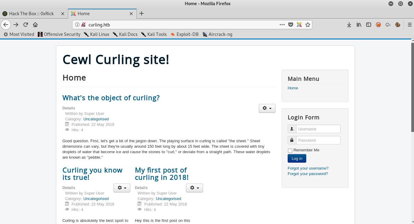
Task: Open the cookie extension icon
Action: coord(398,25)
